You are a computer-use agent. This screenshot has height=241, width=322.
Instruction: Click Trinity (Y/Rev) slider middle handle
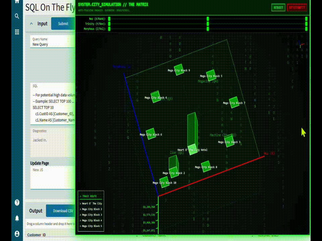[208, 24]
